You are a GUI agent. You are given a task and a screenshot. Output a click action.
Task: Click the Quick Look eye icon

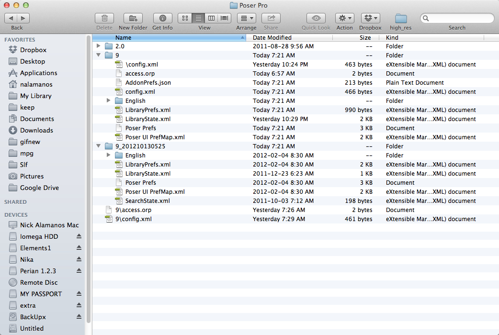[316, 18]
